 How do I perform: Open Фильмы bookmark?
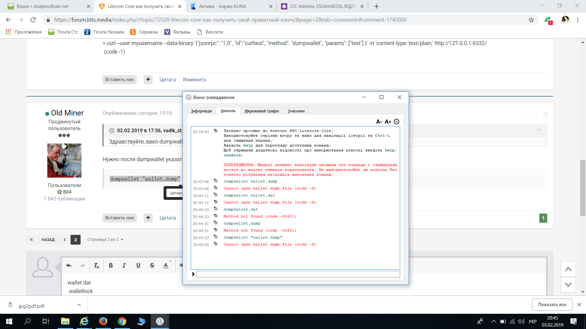pyautogui.click(x=177, y=32)
